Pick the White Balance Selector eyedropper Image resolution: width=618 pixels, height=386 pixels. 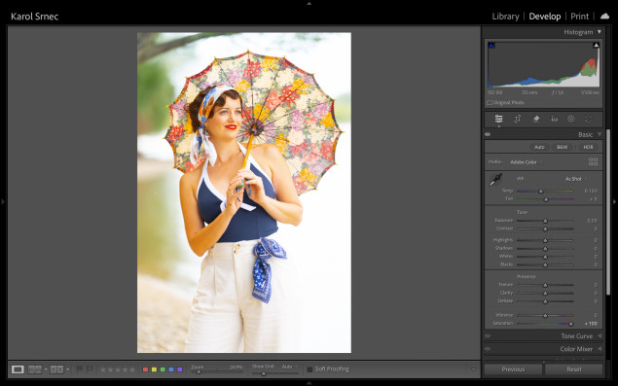coord(495,180)
